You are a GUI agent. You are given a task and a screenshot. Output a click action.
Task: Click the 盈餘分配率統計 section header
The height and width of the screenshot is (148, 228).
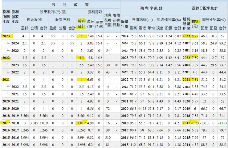(205, 8)
